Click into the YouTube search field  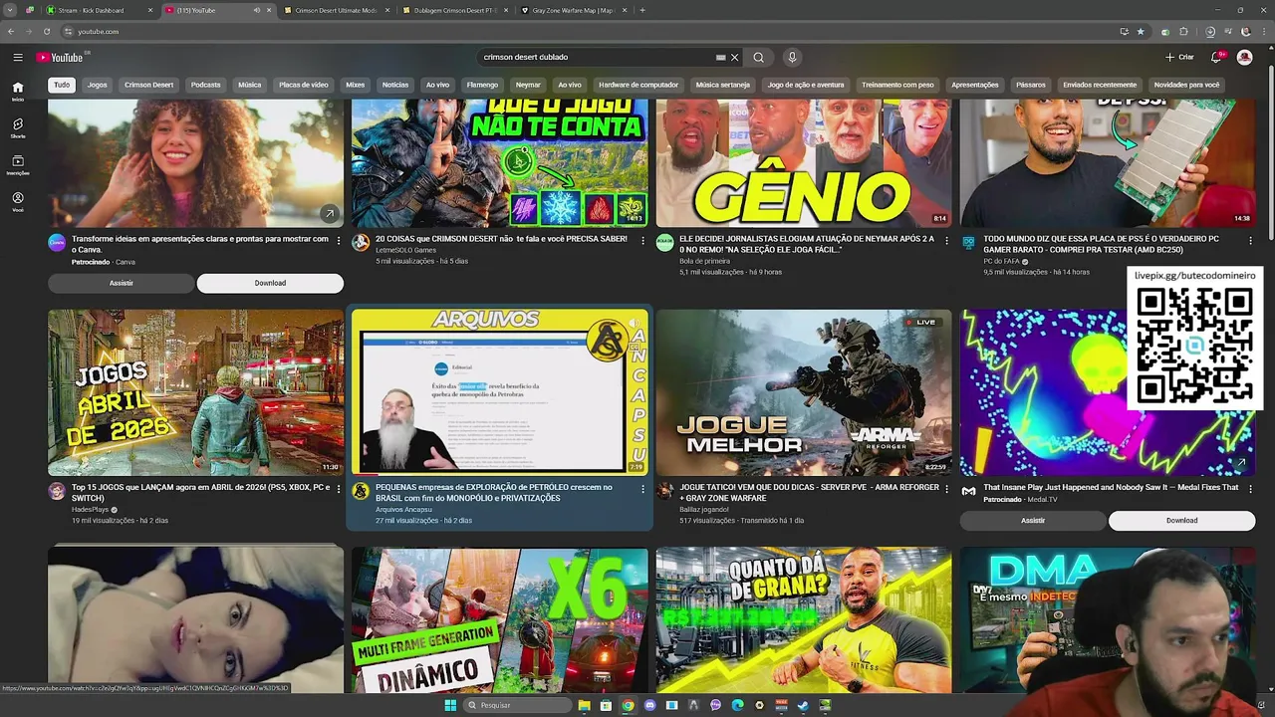596,57
